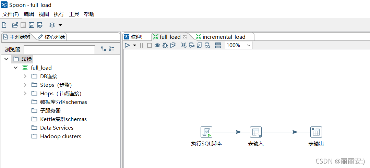Image resolution: width=370 pixels, height=168 pixels.
Task: Click the Save As toolbar icon
Action: coord(40,25)
